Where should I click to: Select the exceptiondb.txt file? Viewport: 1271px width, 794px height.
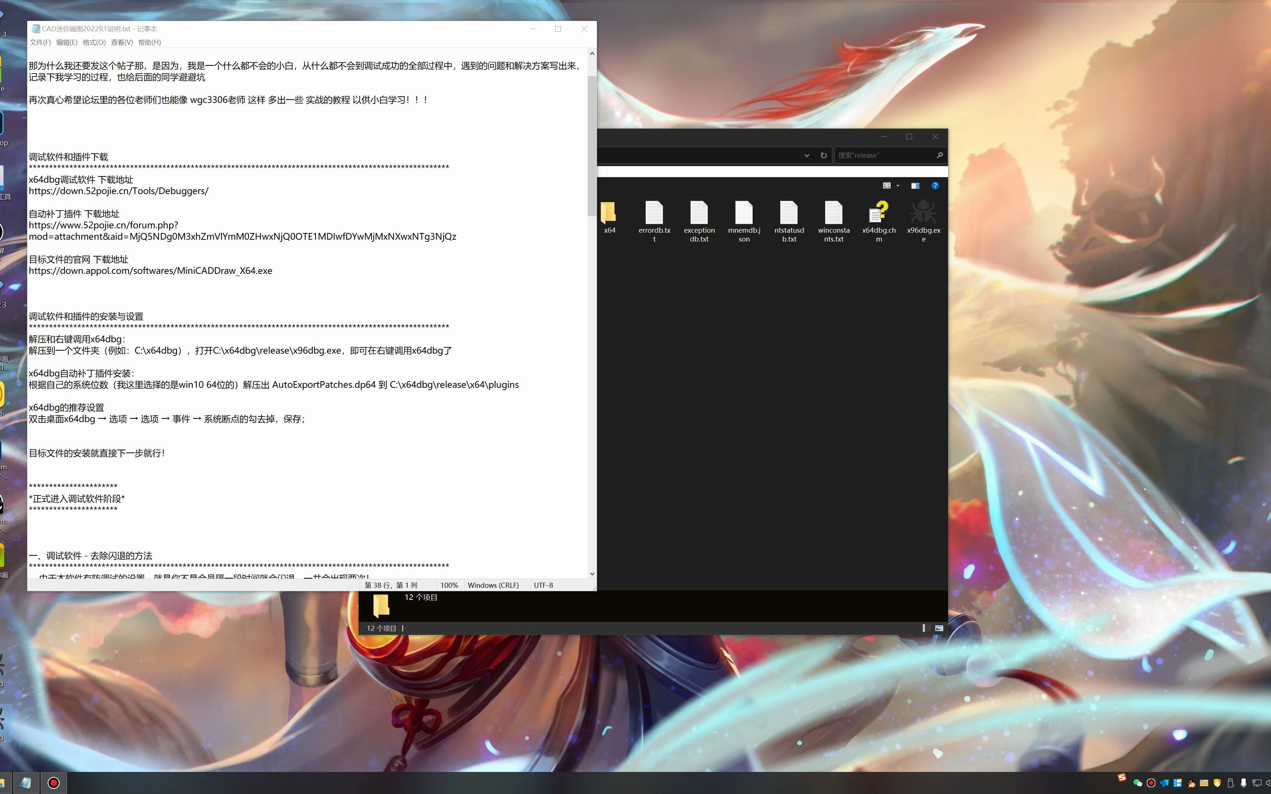click(x=699, y=221)
